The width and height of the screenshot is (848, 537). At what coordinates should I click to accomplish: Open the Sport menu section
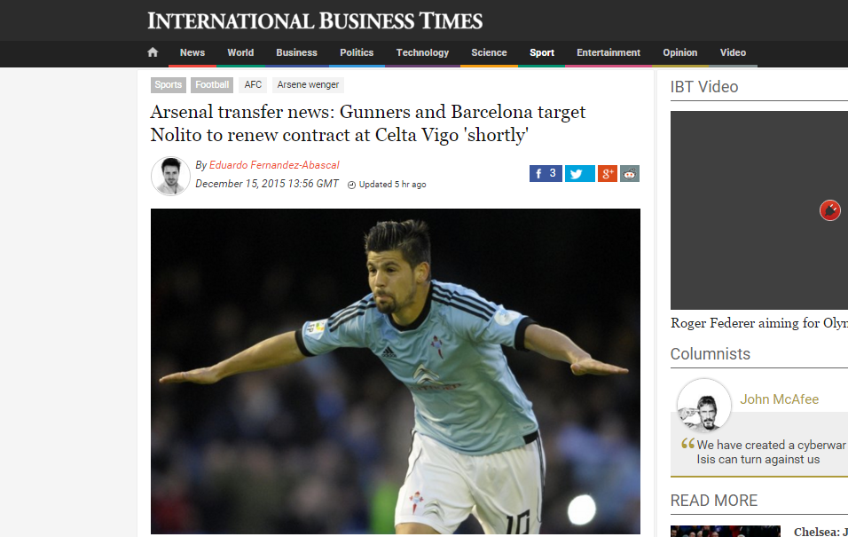(x=542, y=52)
